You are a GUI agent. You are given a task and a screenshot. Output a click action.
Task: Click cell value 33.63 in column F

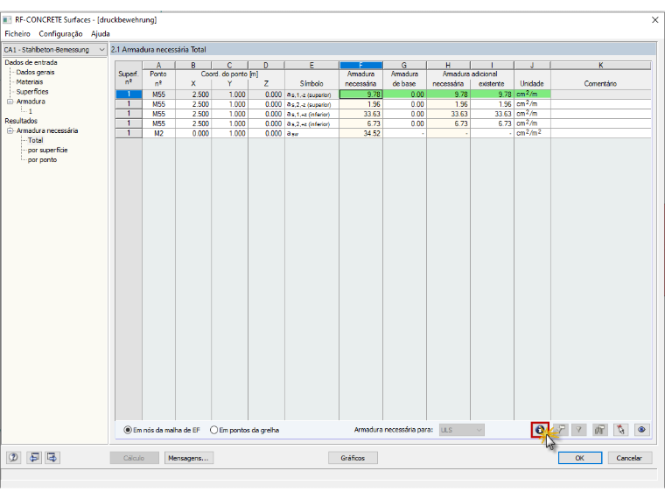tap(360, 114)
